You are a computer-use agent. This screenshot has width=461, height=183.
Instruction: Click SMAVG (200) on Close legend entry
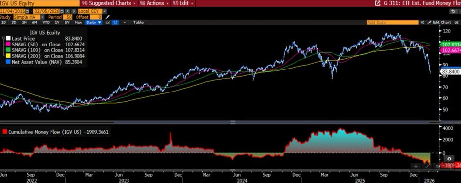(37, 56)
